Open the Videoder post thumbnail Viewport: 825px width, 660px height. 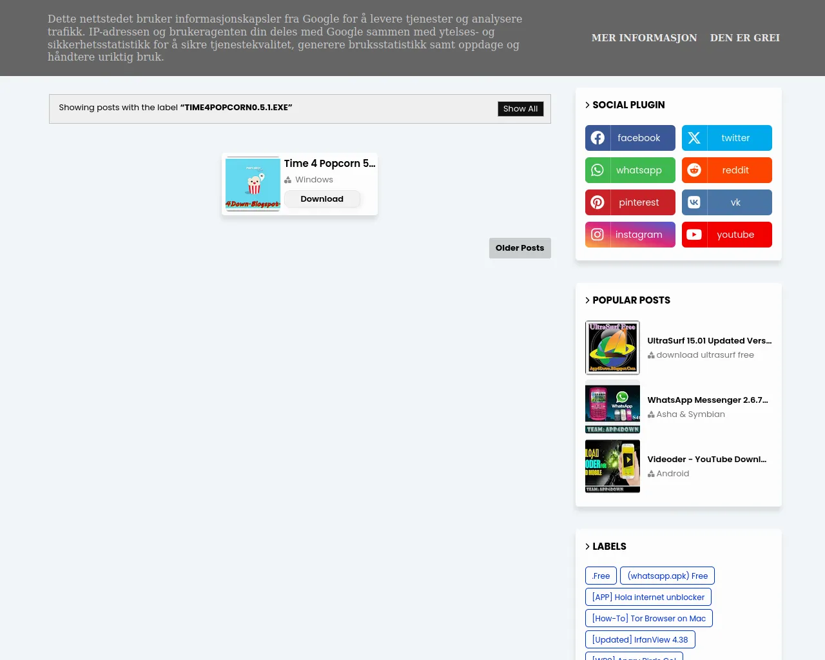612,466
